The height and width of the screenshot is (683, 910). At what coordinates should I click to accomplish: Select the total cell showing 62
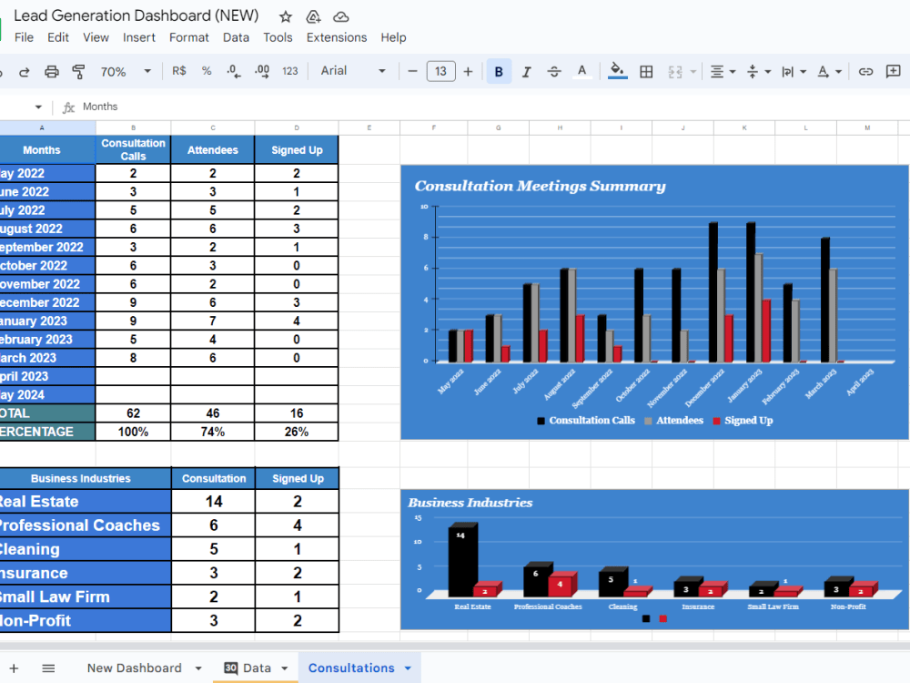[x=133, y=413]
